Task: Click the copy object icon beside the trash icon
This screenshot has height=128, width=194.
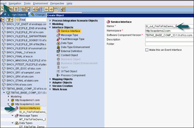Action: [11, 9]
